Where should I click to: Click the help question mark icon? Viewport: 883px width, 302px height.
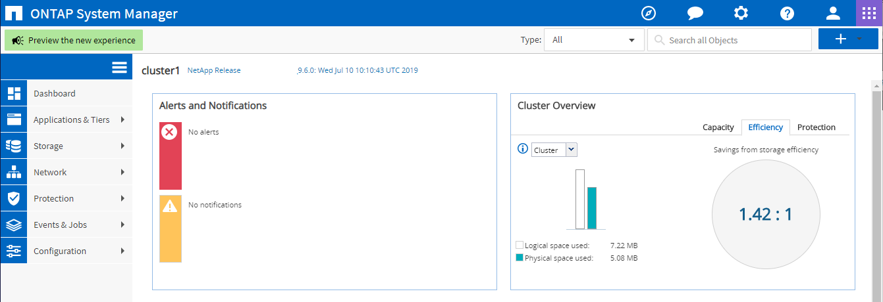click(x=786, y=13)
